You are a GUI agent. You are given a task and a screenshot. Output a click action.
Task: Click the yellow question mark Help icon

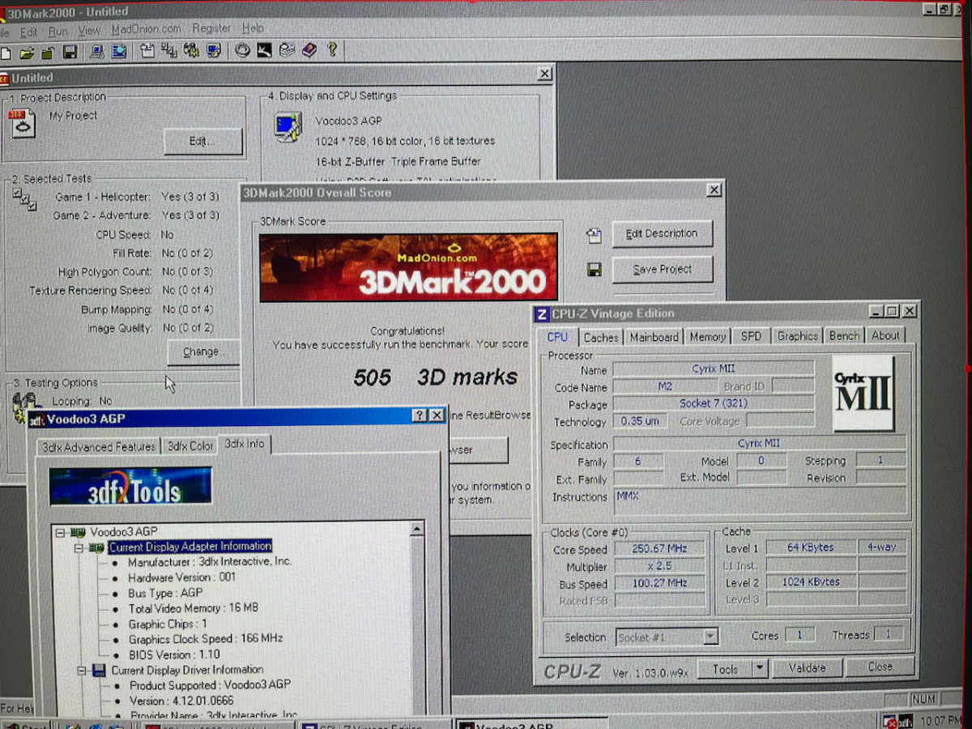[331, 50]
